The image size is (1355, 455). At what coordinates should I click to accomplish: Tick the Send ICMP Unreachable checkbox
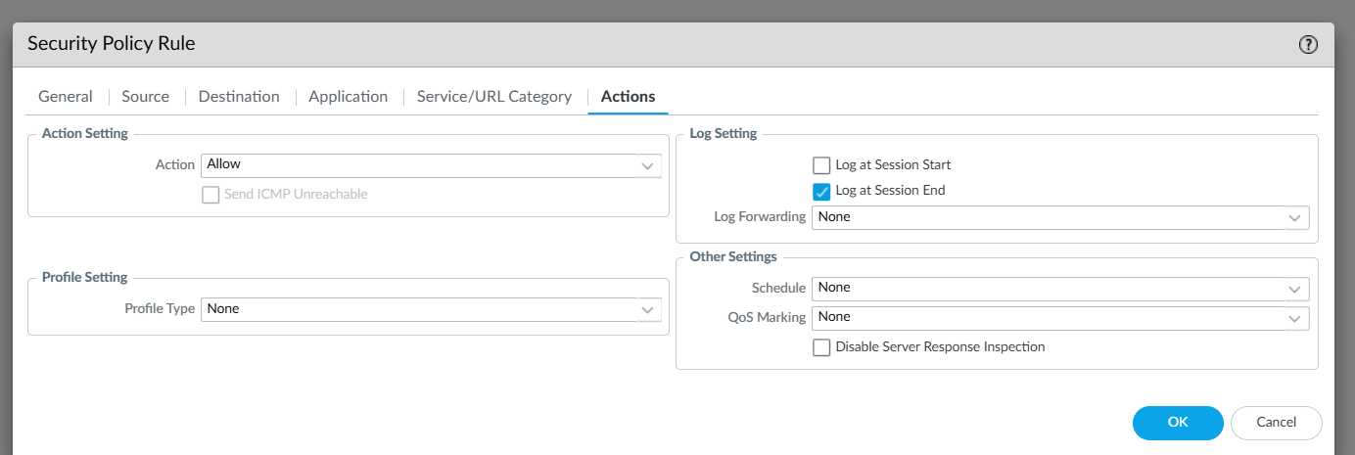[x=210, y=195]
